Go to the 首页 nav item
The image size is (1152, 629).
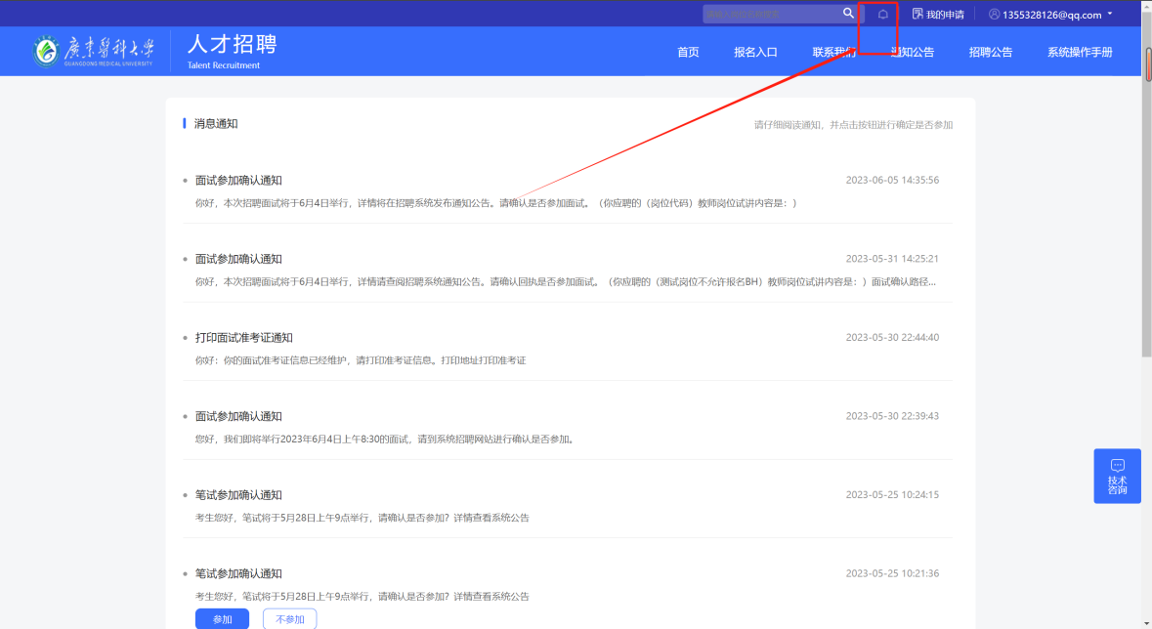point(688,53)
